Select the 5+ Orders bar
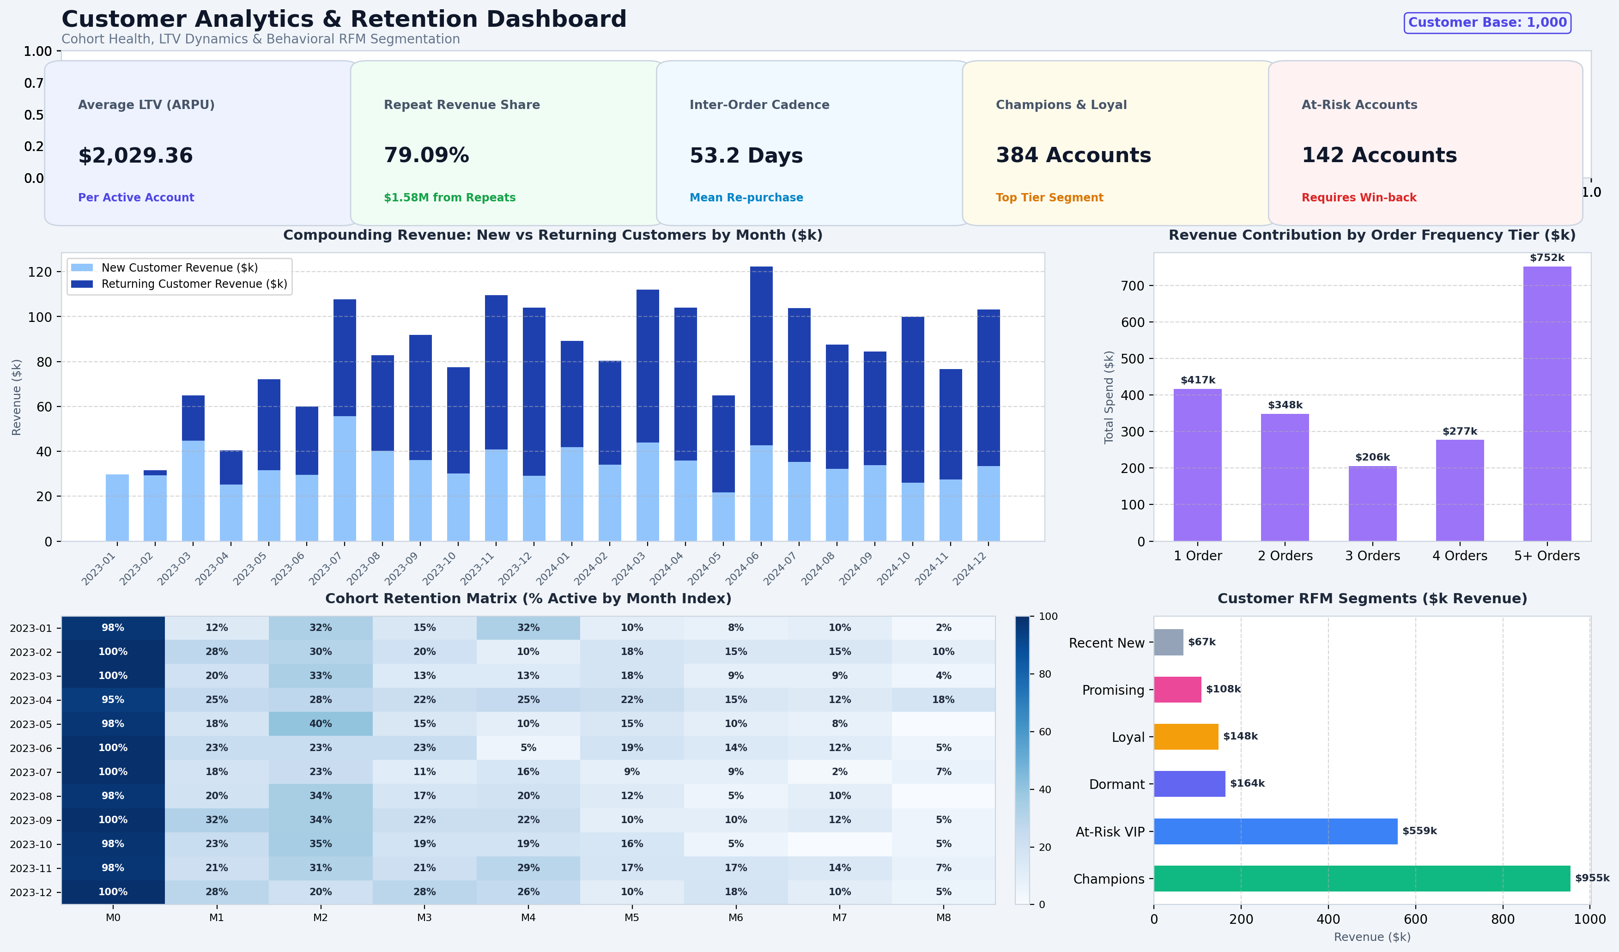This screenshot has height=952, width=1619. pos(1547,403)
